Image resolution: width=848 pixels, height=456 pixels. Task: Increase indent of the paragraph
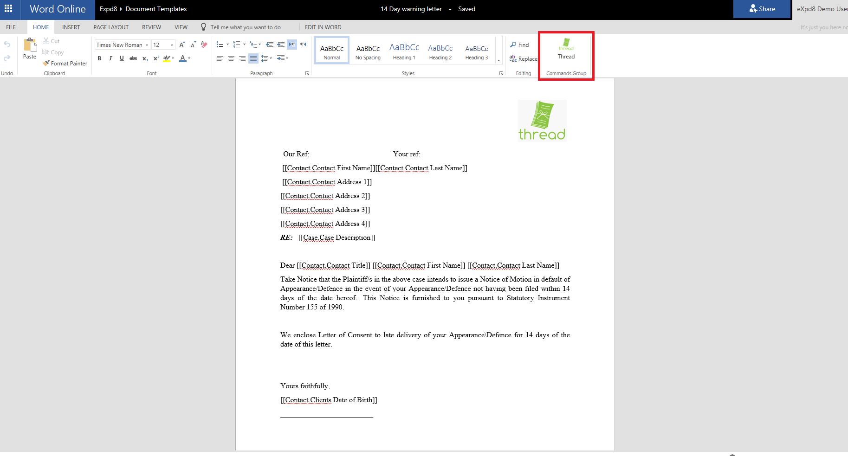(x=281, y=45)
